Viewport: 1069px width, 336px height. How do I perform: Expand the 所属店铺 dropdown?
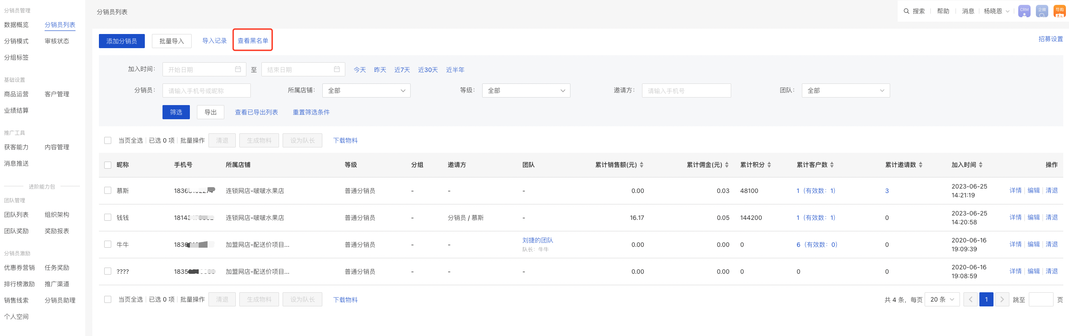point(366,91)
